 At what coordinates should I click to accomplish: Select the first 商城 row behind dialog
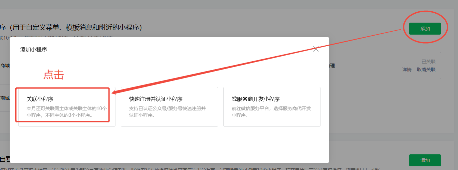click(x=5, y=66)
